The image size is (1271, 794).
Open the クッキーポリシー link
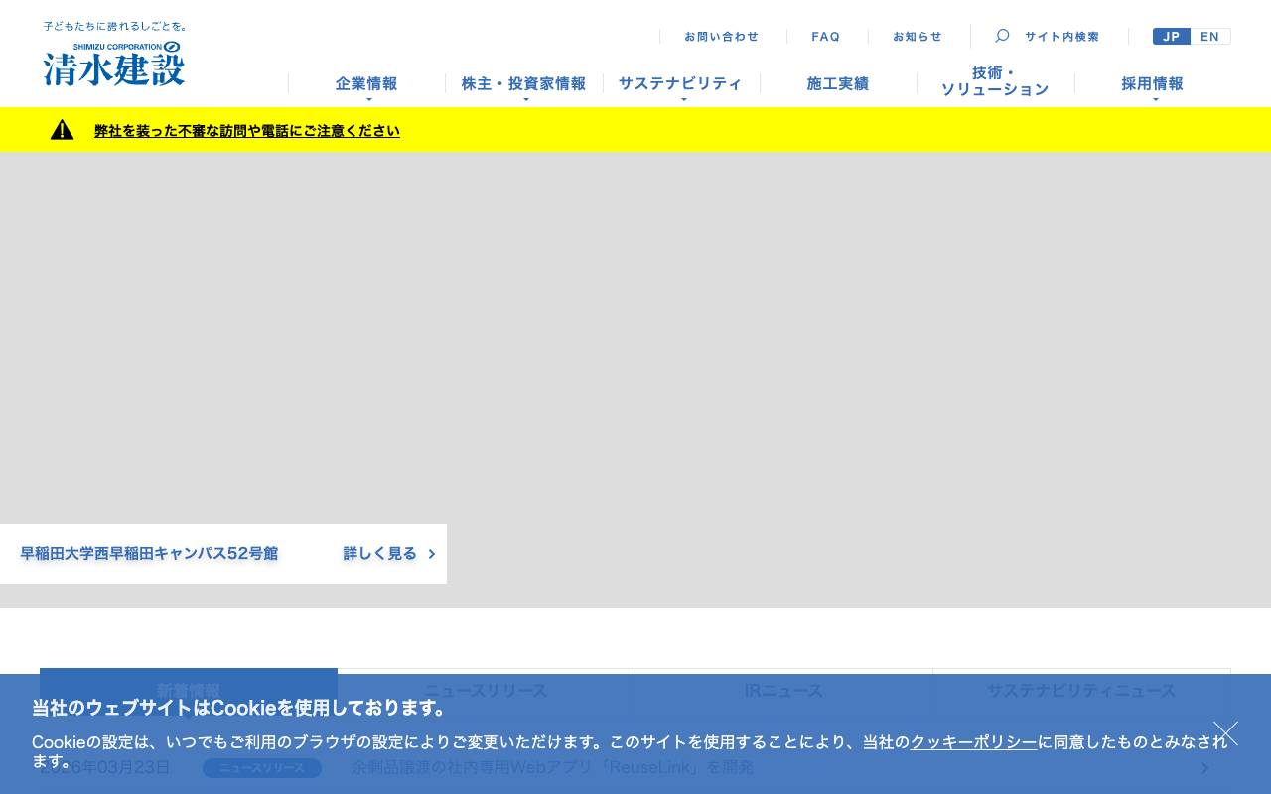click(x=973, y=741)
